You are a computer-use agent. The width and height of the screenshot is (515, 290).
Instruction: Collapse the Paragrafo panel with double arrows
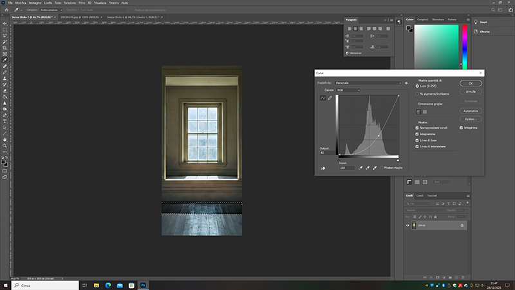pos(385,20)
